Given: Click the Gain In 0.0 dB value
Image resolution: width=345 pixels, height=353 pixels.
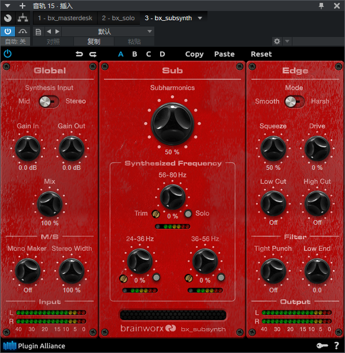Looking at the screenshot, I should click(28, 168).
